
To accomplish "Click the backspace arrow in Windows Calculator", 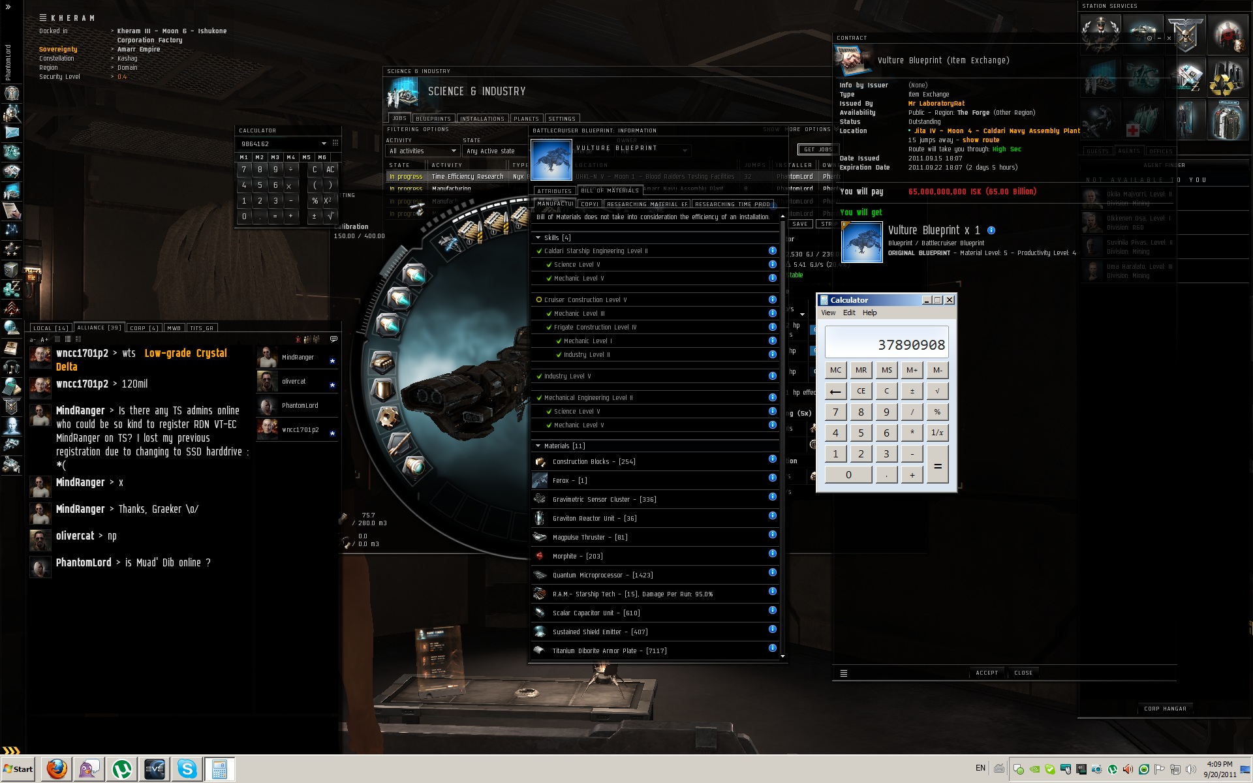I will click(835, 391).
